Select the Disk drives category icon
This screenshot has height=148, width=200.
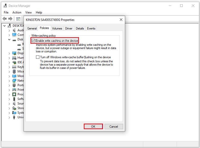click(x=14, y=40)
